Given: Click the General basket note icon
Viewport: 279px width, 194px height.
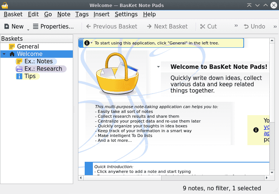Looking at the screenshot, I should (x=12, y=47).
